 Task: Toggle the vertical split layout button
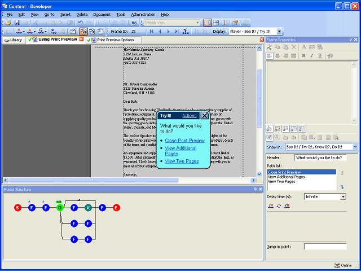click(224, 23)
